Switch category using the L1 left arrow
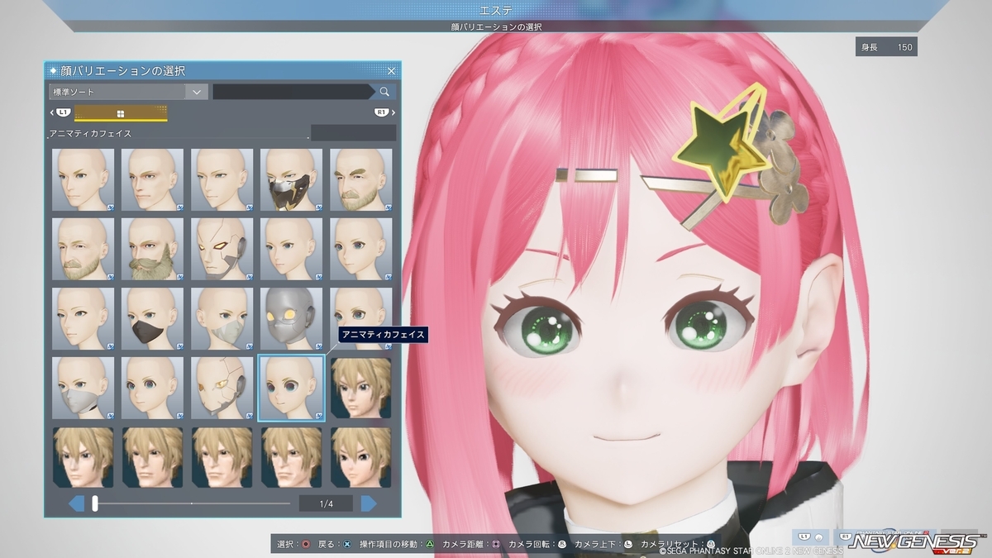The height and width of the screenshot is (558, 992). click(x=51, y=112)
